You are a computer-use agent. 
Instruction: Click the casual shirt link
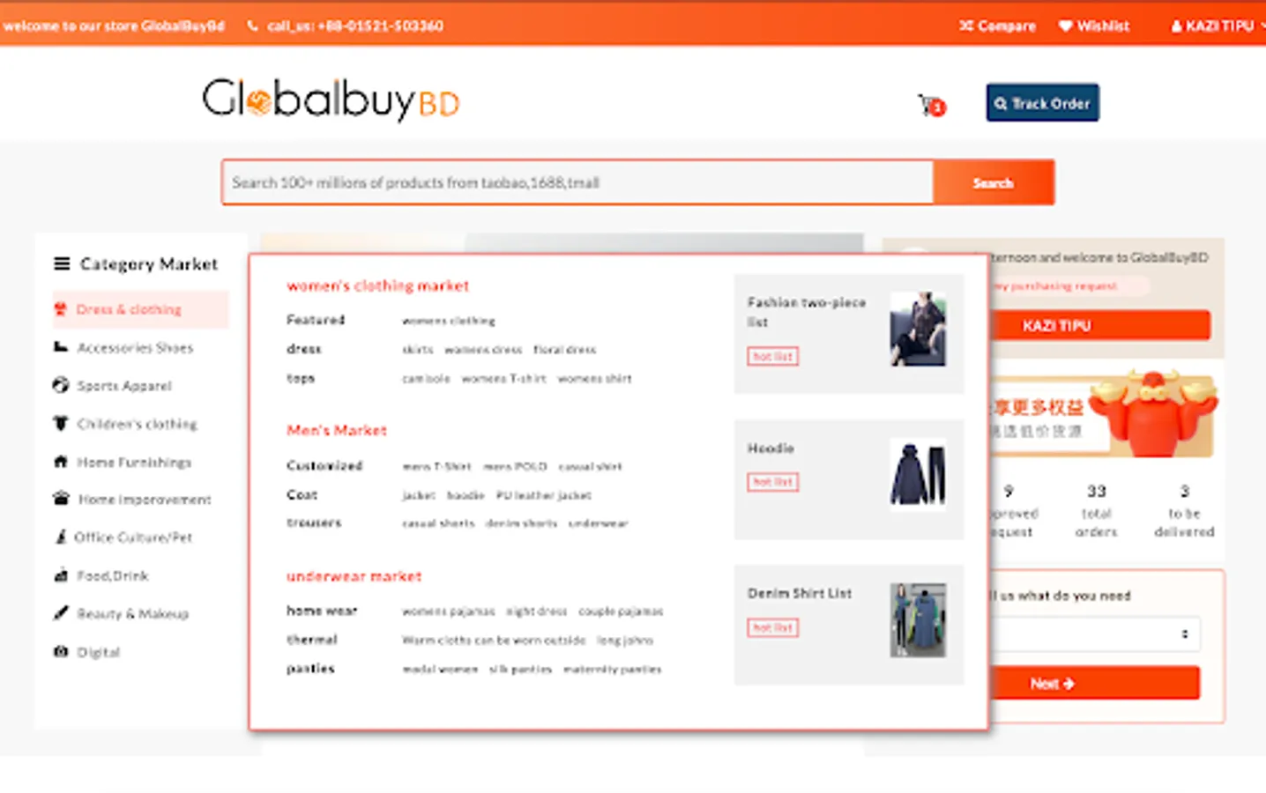[590, 466]
